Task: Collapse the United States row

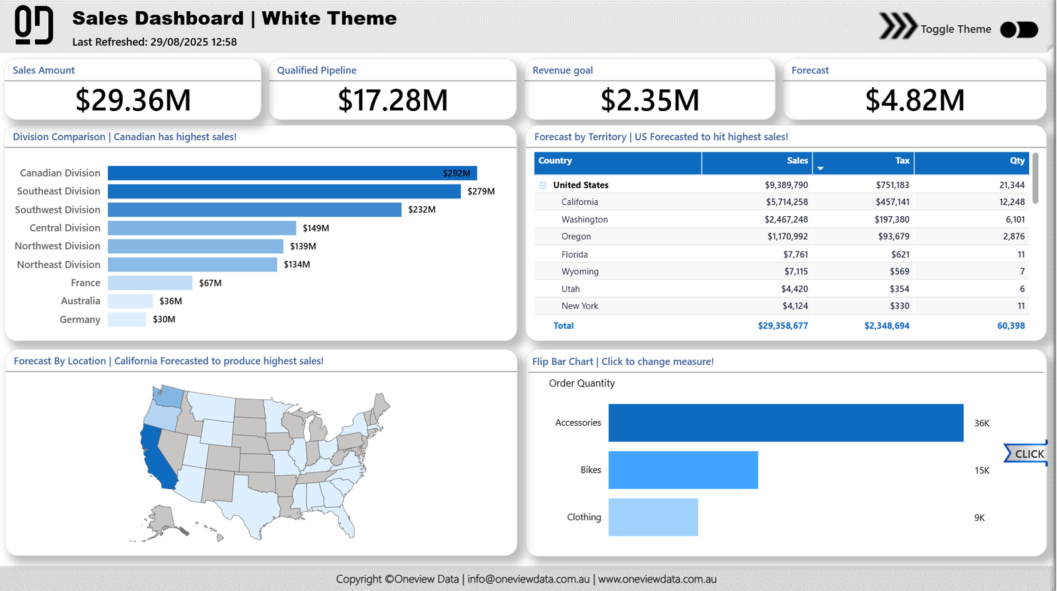Action: coord(542,186)
